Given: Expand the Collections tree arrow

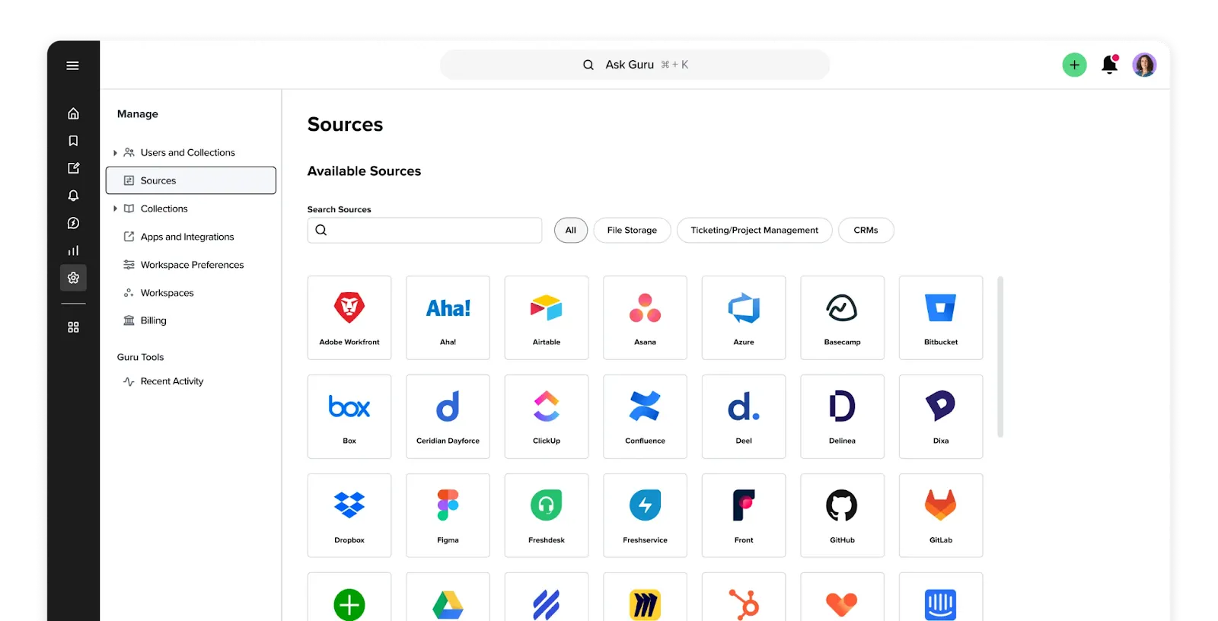Looking at the screenshot, I should coord(115,209).
